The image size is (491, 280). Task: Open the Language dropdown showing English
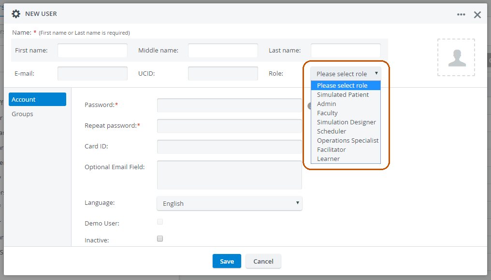tap(230, 203)
